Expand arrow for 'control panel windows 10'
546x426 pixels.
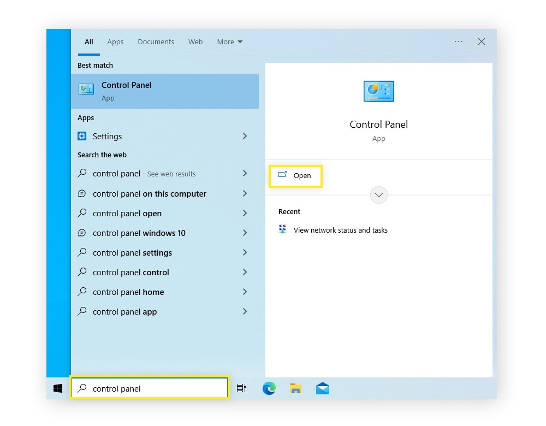pyautogui.click(x=245, y=233)
